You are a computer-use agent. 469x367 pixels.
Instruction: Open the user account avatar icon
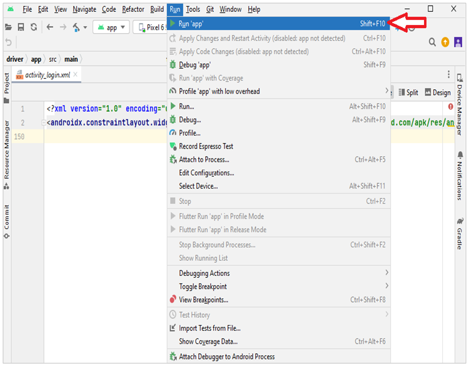458,42
